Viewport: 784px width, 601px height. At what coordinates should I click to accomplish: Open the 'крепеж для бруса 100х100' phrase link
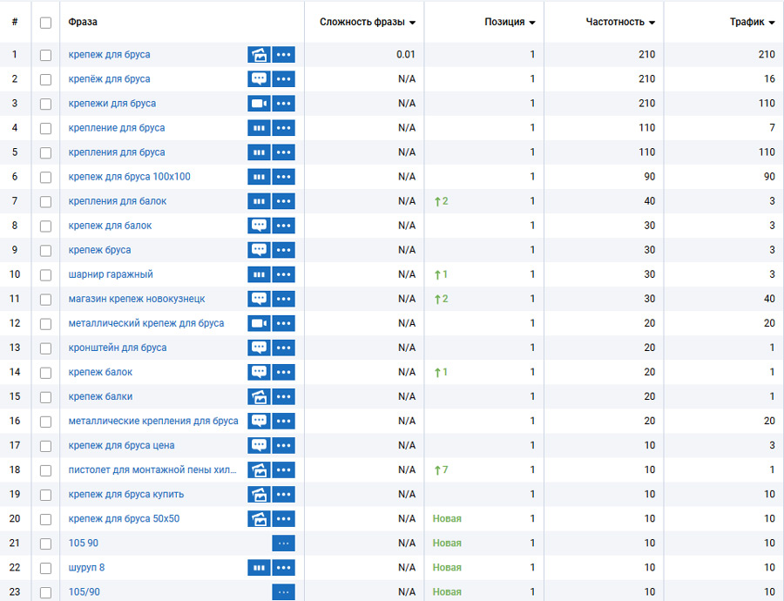(x=129, y=177)
